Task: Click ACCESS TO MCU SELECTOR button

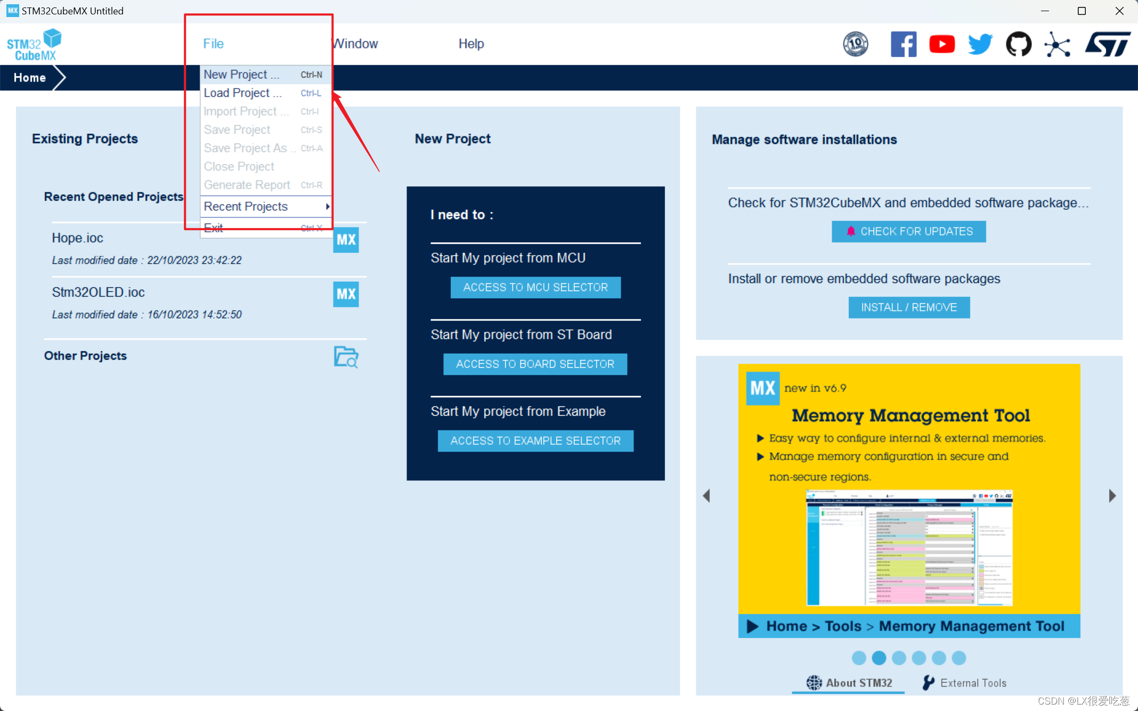Action: (x=535, y=288)
